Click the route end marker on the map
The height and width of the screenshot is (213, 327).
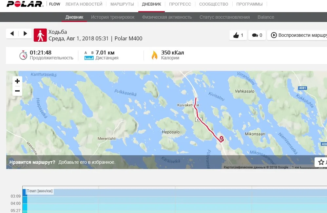pyautogui.click(x=221, y=138)
